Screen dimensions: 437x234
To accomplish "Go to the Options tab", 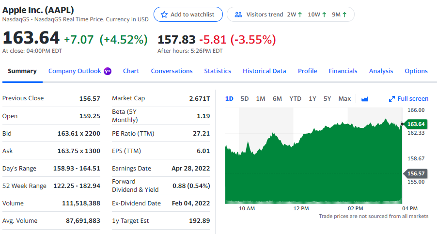I will point(416,71).
